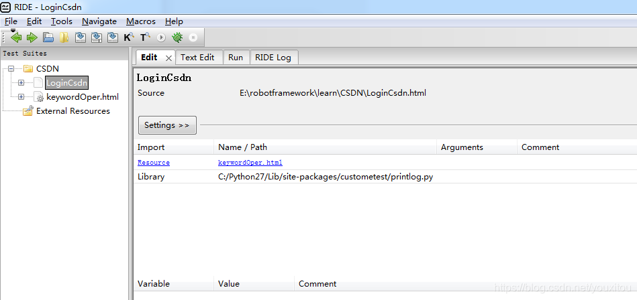Close the Edit tab with its X

pos(168,58)
